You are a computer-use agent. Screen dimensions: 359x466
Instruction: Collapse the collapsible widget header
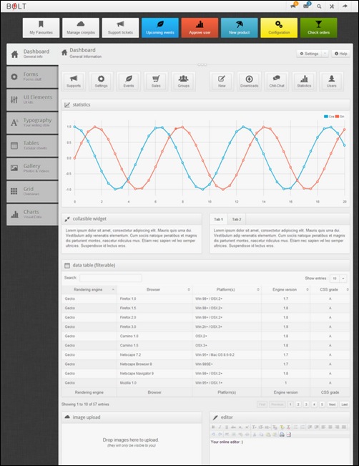132,219
